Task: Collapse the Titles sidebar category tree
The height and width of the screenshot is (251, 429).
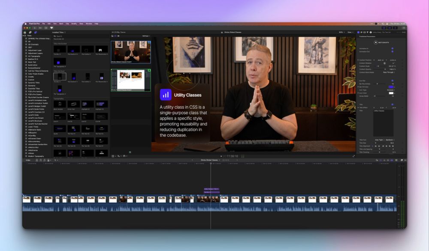Action: (x=23, y=36)
